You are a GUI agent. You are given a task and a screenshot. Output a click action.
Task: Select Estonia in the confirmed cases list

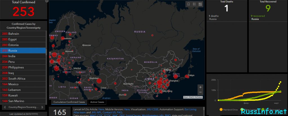click(x=23, y=45)
